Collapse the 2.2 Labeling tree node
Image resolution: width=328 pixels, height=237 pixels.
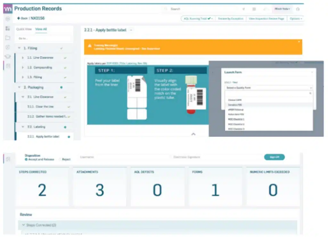point(23,127)
